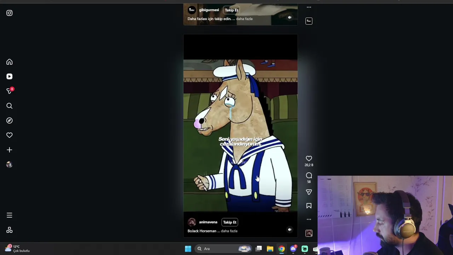Save the animavena reel with bookmark

click(309, 206)
